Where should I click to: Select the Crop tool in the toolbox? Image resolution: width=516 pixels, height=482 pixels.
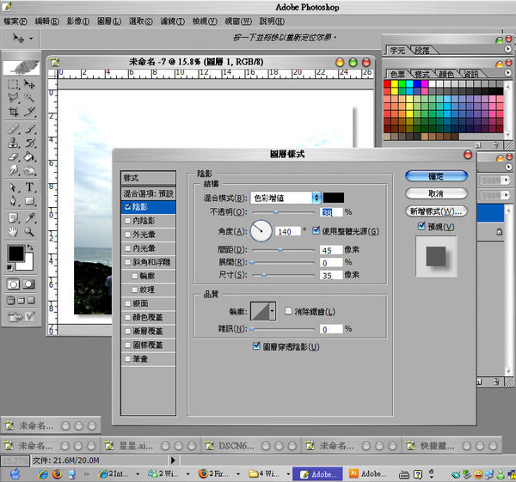[14, 113]
